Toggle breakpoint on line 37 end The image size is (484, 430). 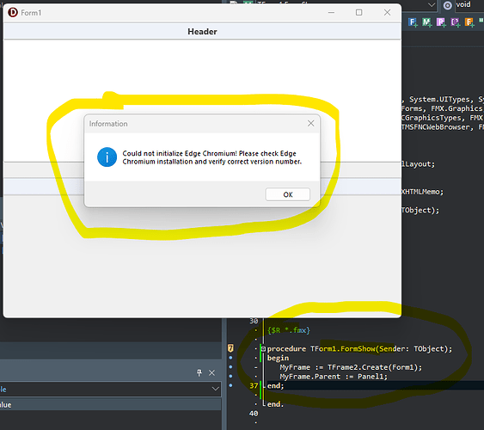[x=230, y=385]
